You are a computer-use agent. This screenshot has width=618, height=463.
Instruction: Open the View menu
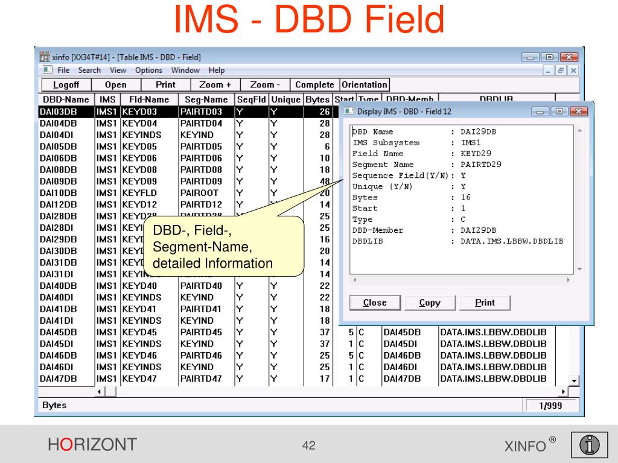[118, 70]
